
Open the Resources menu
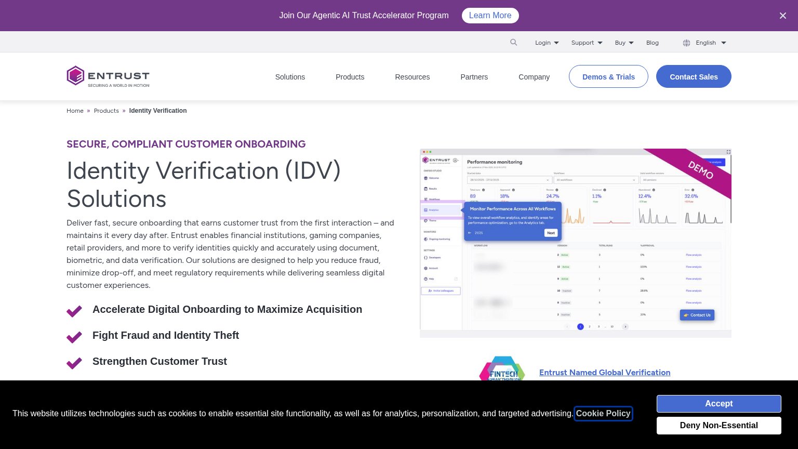412,77
